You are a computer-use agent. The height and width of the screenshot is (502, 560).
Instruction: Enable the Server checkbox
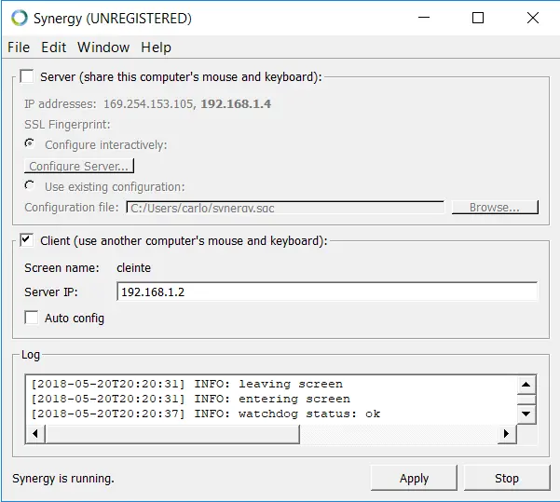pyautogui.click(x=27, y=76)
